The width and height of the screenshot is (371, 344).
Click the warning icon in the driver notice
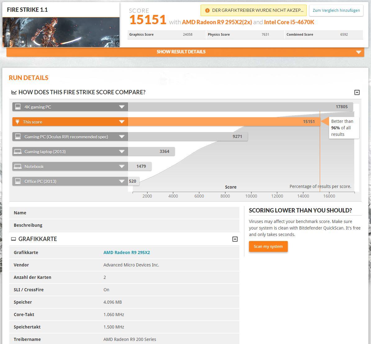tap(207, 11)
